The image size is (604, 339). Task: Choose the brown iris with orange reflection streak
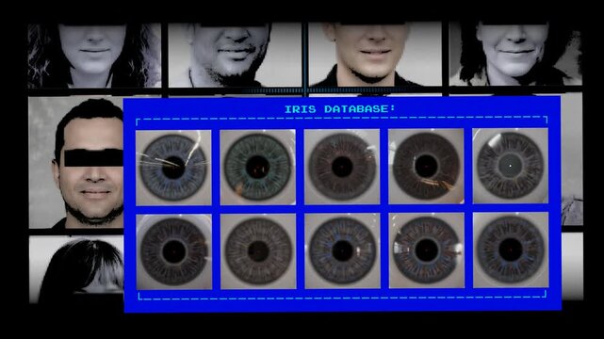tap(426, 167)
